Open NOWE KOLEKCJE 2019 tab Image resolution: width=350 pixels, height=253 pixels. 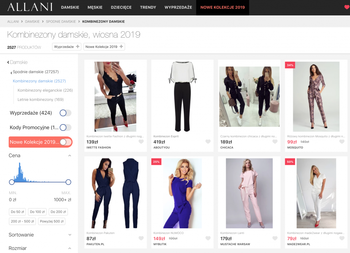[223, 8]
